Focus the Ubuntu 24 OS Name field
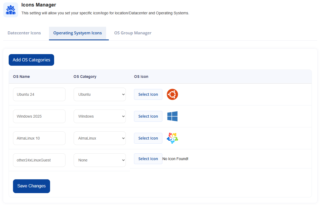Viewport: 321px width, 205px height. pyautogui.click(x=39, y=94)
